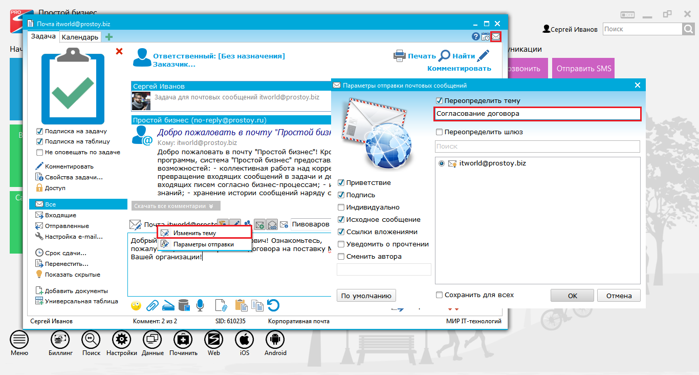
Task: Toggle Исходное сообщение checkbox
Action: coord(341,220)
